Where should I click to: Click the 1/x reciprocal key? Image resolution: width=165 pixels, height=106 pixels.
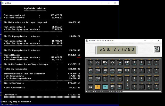(120, 63)
